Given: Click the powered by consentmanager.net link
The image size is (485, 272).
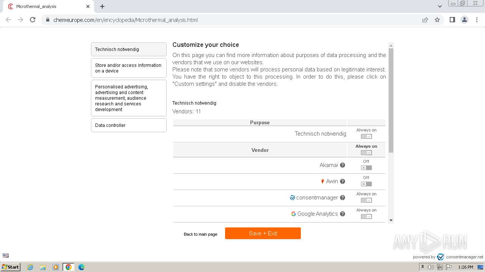Looking at the screenshot, I should tap(448, 257).
